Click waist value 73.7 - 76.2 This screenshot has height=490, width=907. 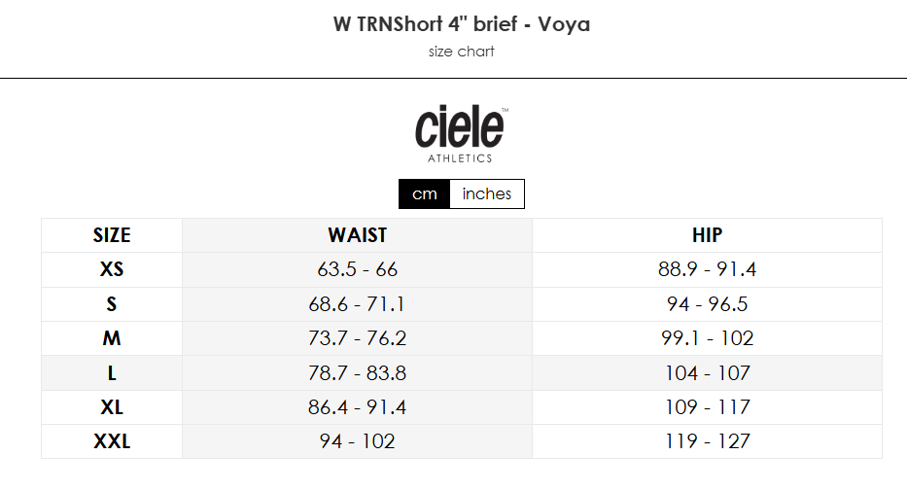tap(357, 338)
